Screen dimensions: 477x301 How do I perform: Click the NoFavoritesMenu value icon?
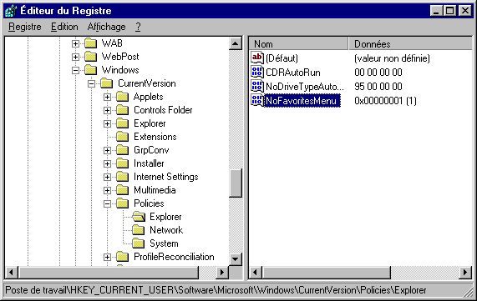click(257, 100)
